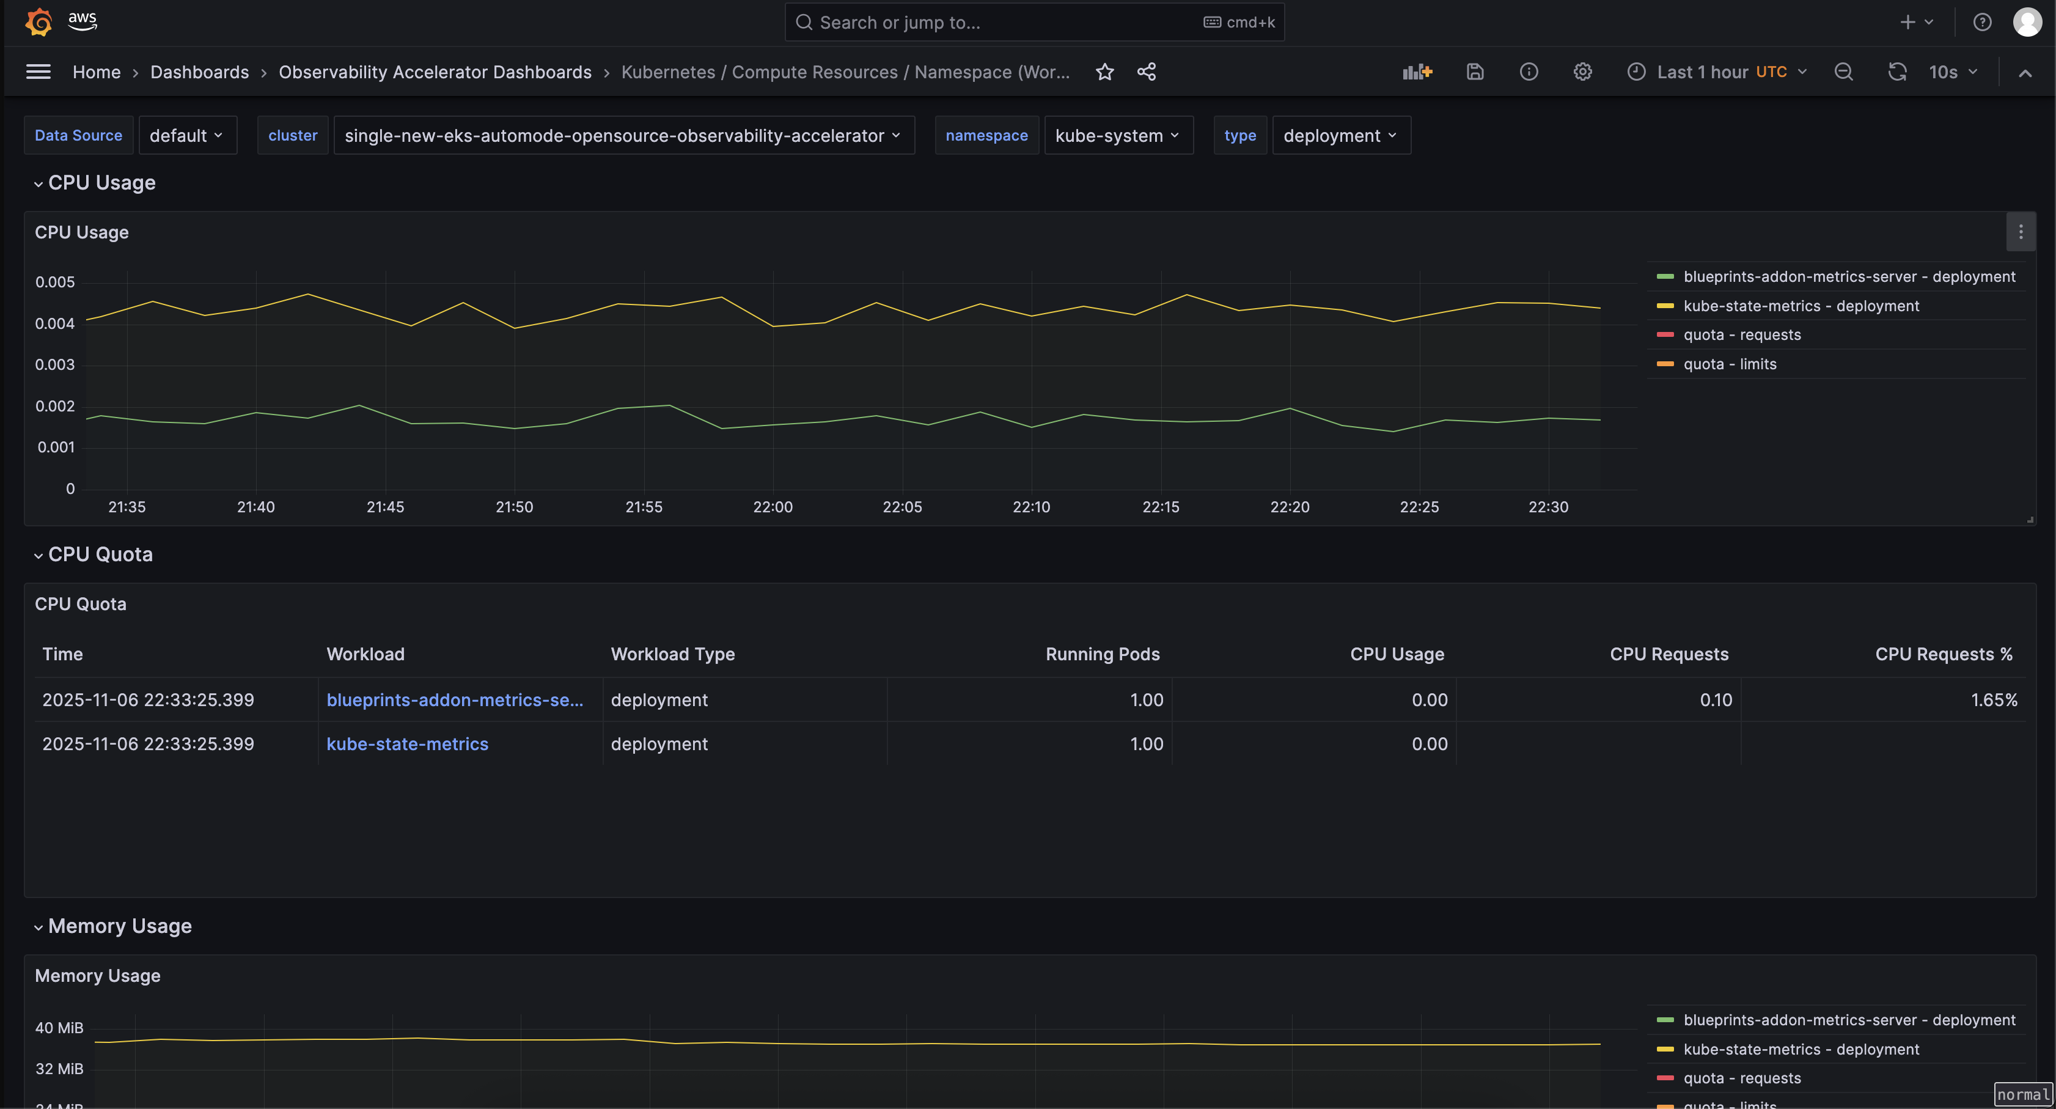Open the type deployment dropdown

pyautogui.click(x=1340, y=135)
